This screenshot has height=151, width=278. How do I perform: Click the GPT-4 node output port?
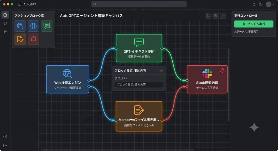point(162,48)
